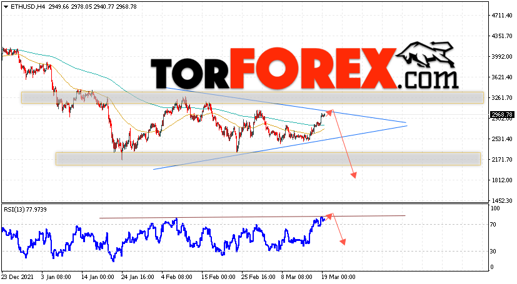Select the current price tag 2968.78

[502, 114]
